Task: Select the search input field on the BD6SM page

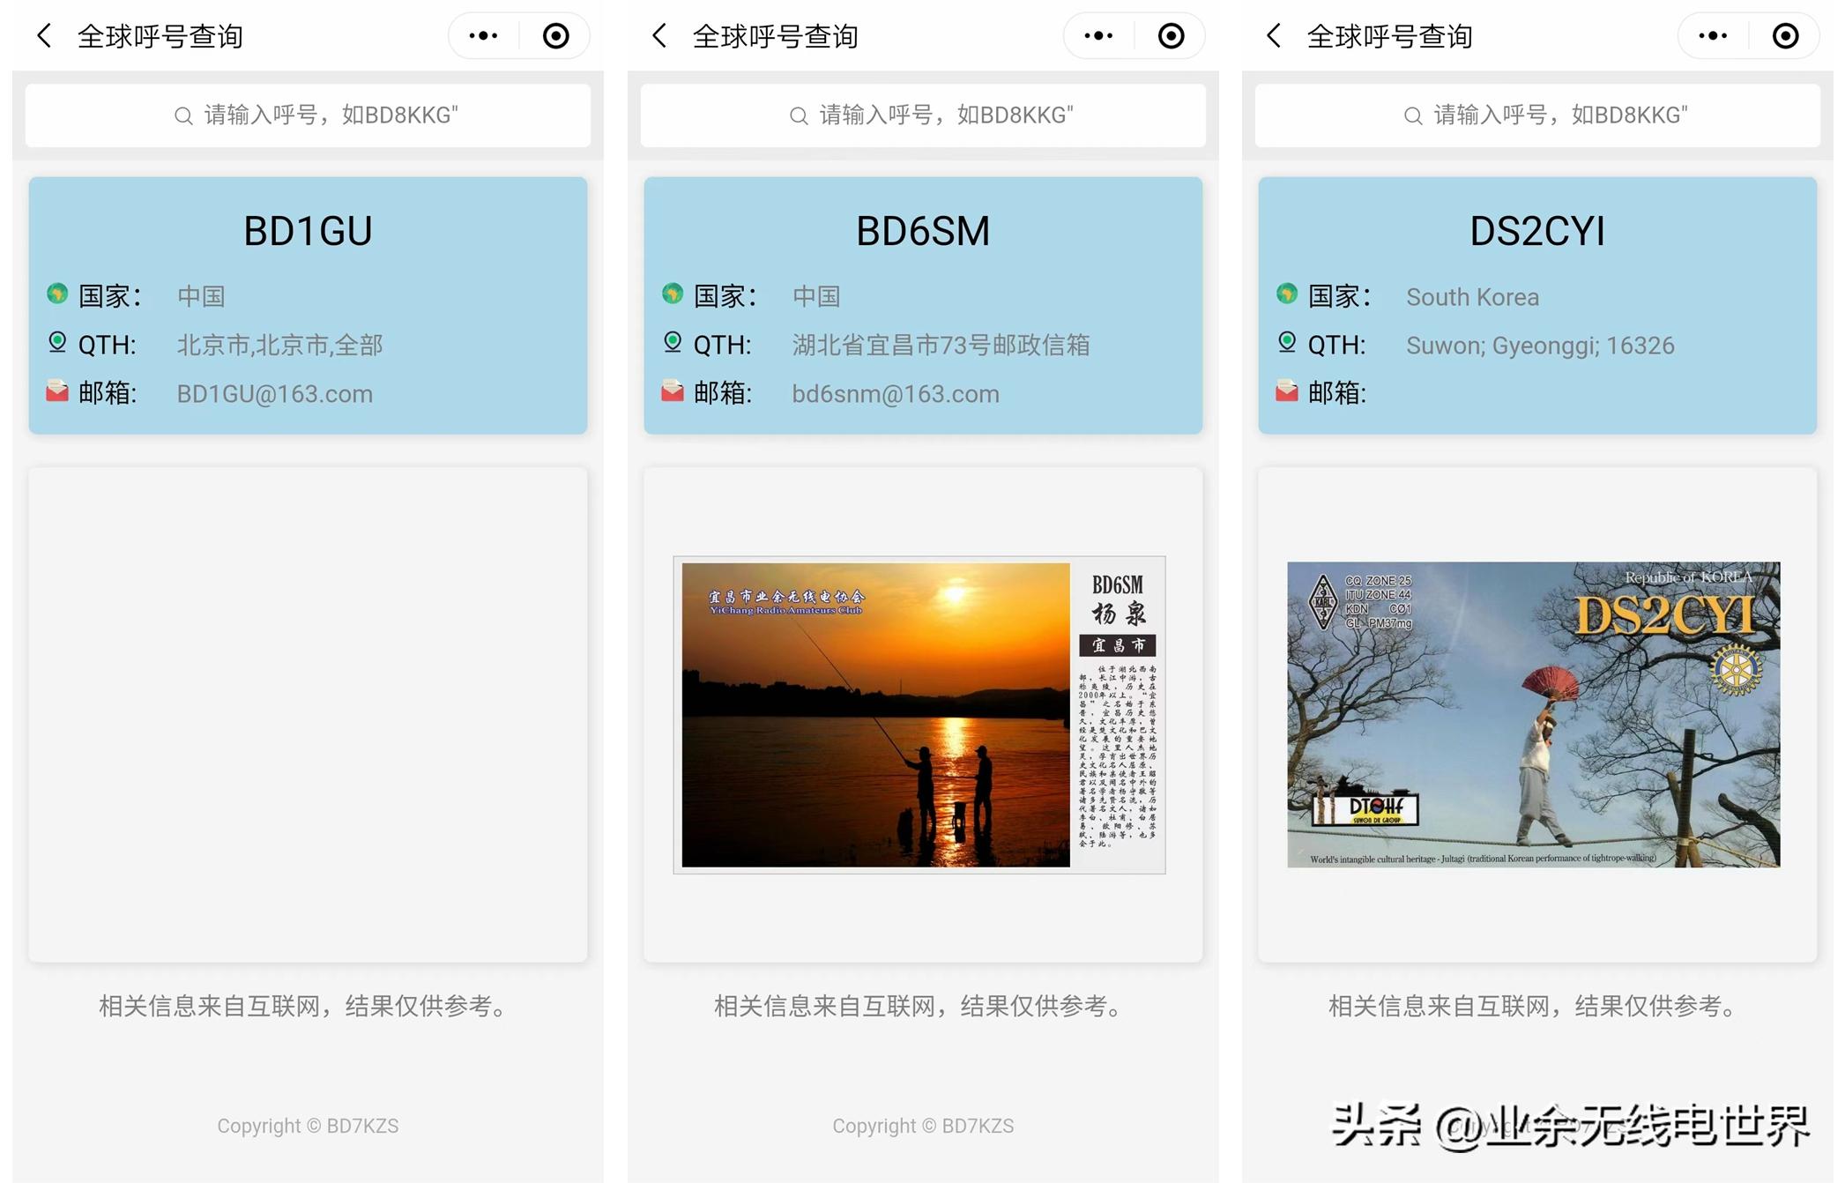Action: 922,115
